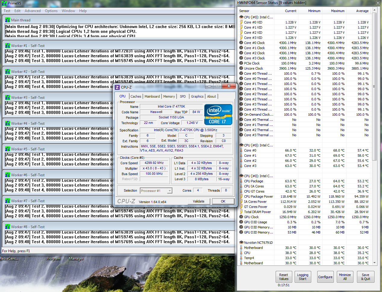Click the CPU-Z title bar icon
Screen dimensions: 382x292
coord(117,87)
